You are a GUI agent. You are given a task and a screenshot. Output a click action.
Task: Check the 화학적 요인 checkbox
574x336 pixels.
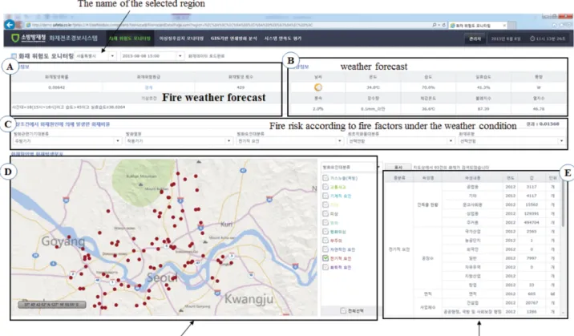[325, 267]
